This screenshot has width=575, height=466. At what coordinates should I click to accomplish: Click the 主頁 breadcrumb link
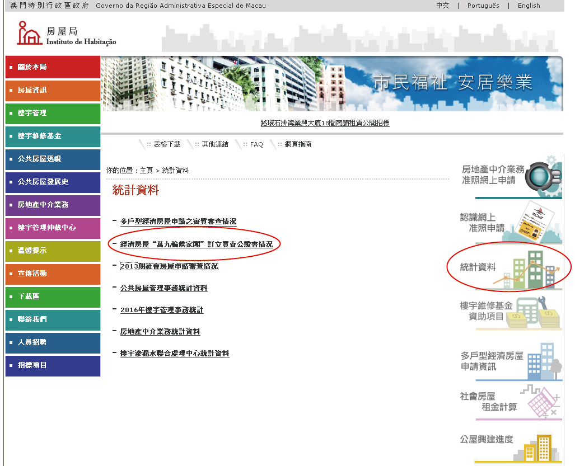pyautogui.click(x=146, y=170)
